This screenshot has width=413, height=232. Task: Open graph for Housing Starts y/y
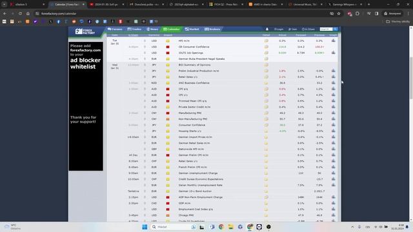334,131
